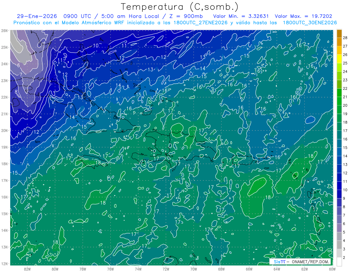Click the "6" contour label on map
The image size is (353, 273).
tap(19, 65)
